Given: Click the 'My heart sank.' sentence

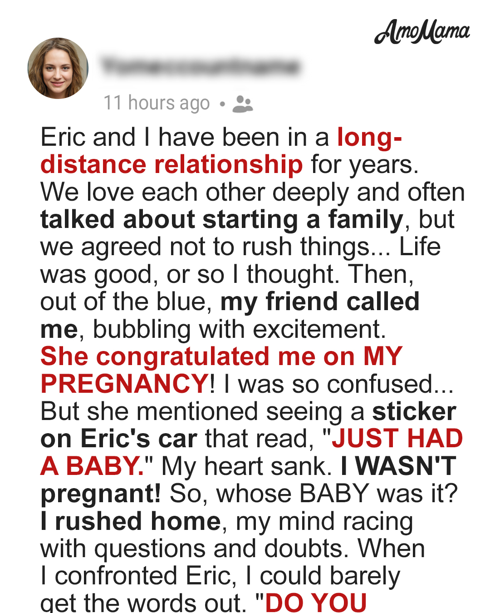Looking at the screenshot, I should [247, 466].
